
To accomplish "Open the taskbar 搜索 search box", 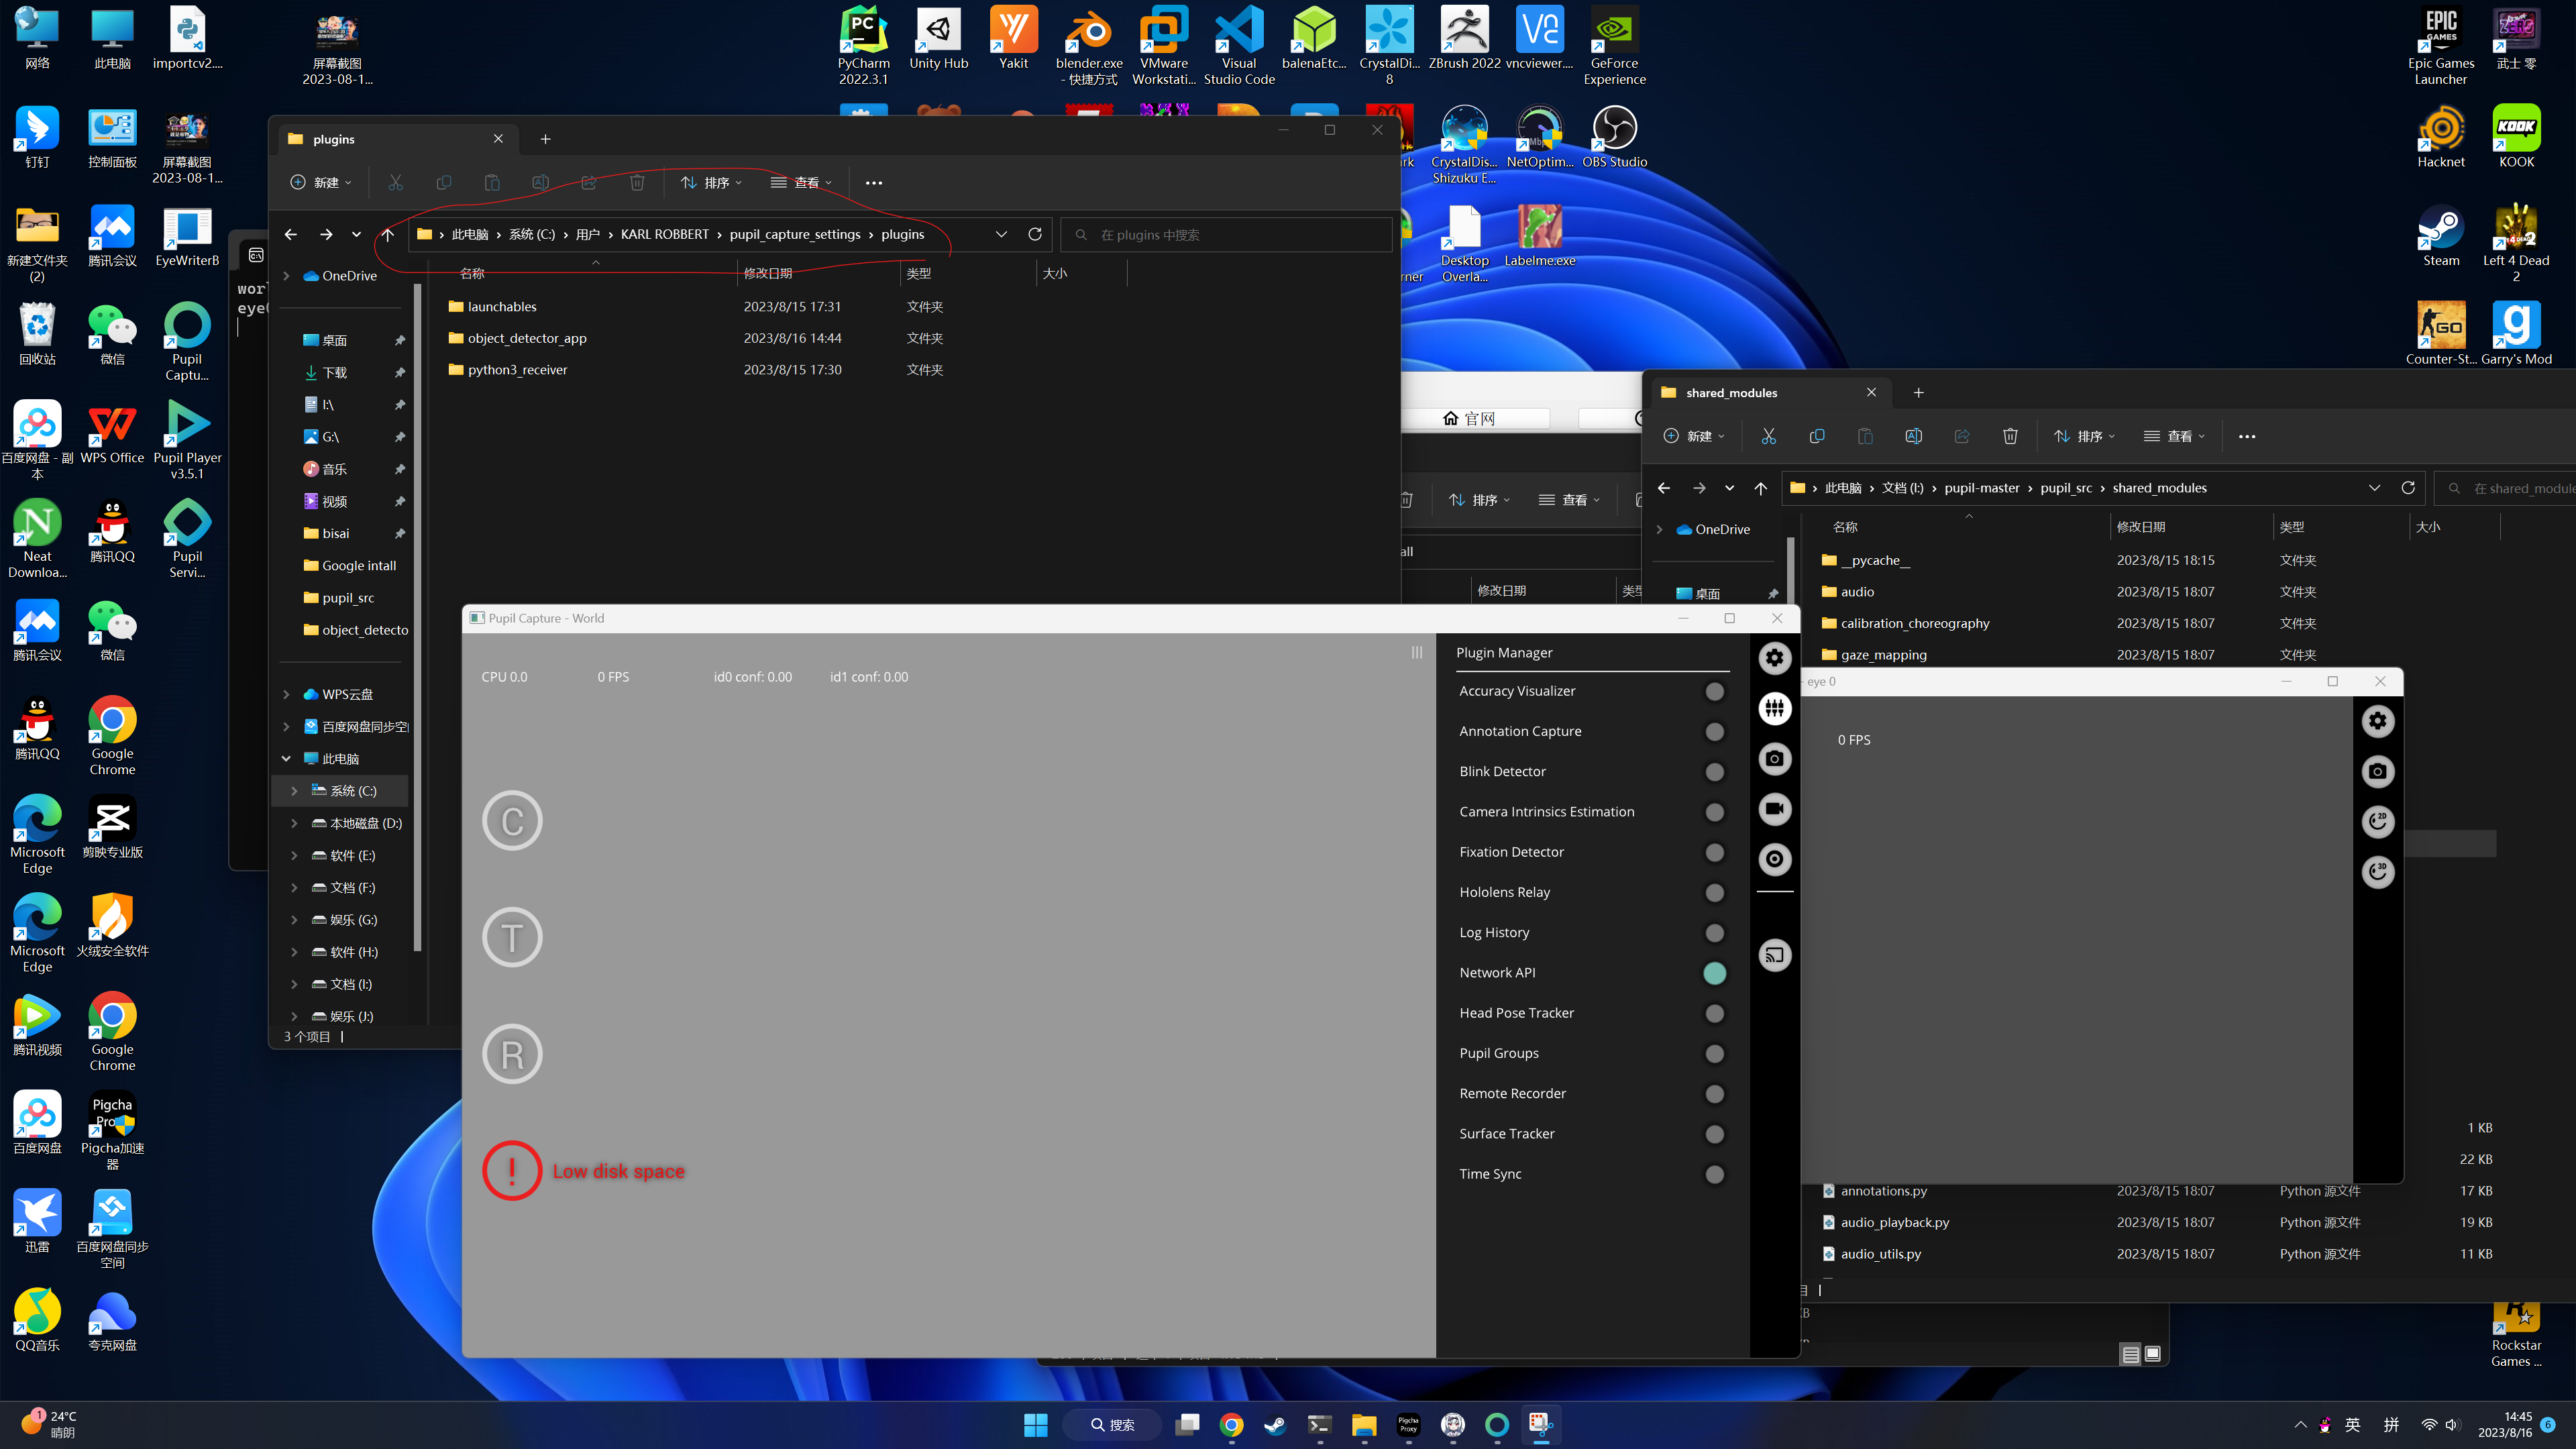I will point(1112,1425).
